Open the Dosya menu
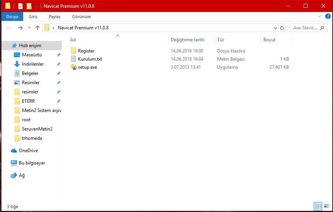Screen dimensions: 333x212 [12, 17]
